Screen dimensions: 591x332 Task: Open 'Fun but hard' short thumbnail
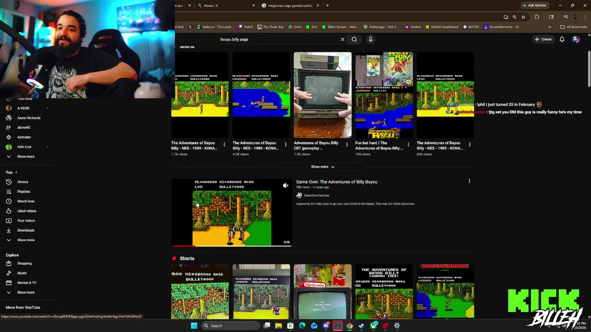384,95
